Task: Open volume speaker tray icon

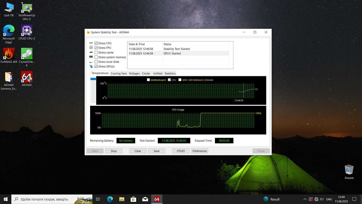Action: [322, 199]
